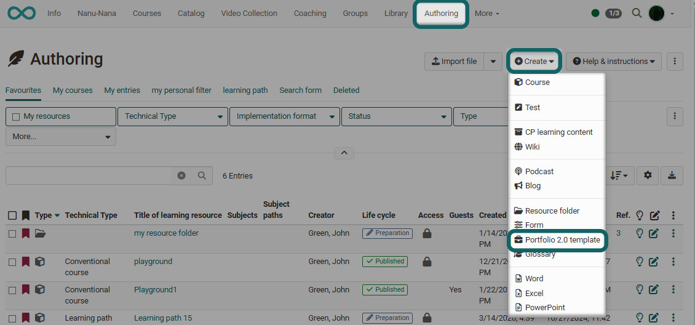Open user avatar menu
The height and width of the screenshot is (325, 695).
click(x=661, y=13)
